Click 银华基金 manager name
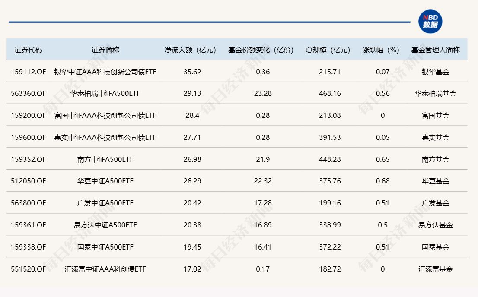478x297 pixels. (x=435, y=72)
